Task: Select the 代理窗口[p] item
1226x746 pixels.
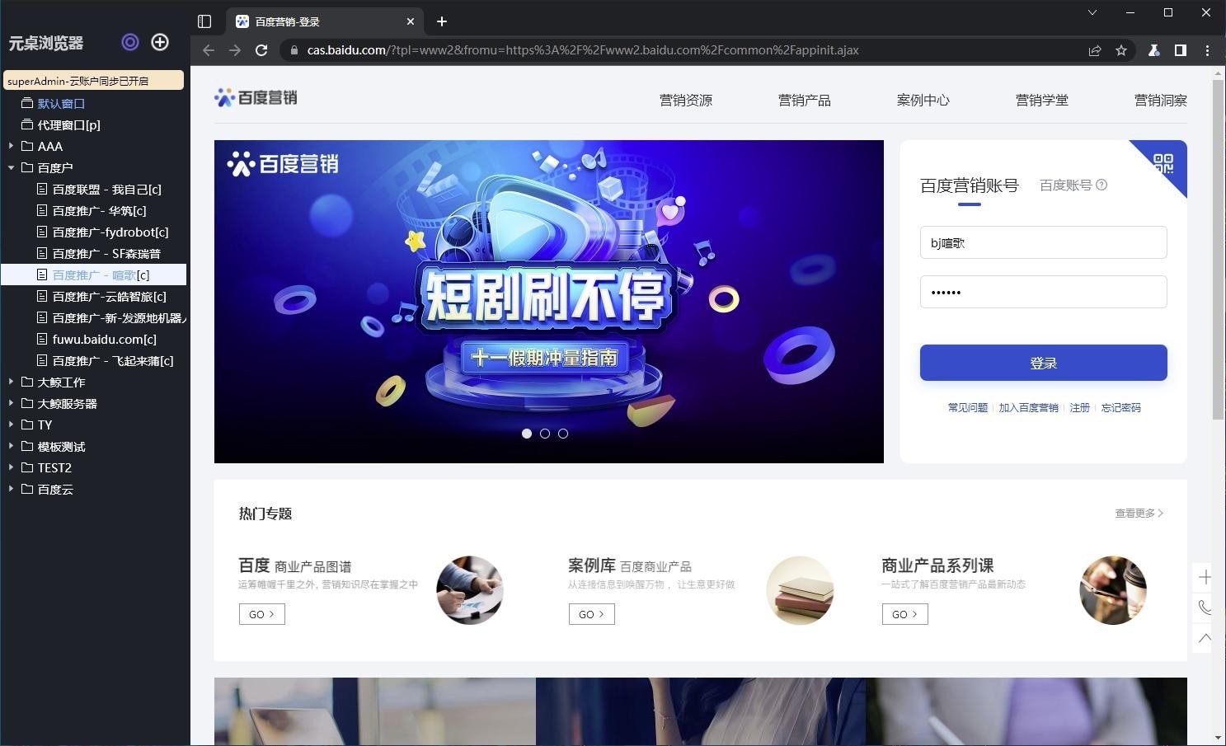Action: point(68,124)
